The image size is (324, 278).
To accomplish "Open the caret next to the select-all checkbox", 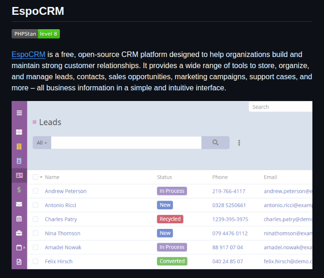I will [41, 177].
